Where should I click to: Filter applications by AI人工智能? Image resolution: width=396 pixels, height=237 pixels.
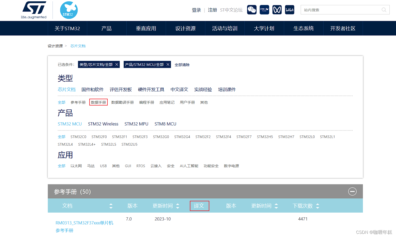coord(189,166)
